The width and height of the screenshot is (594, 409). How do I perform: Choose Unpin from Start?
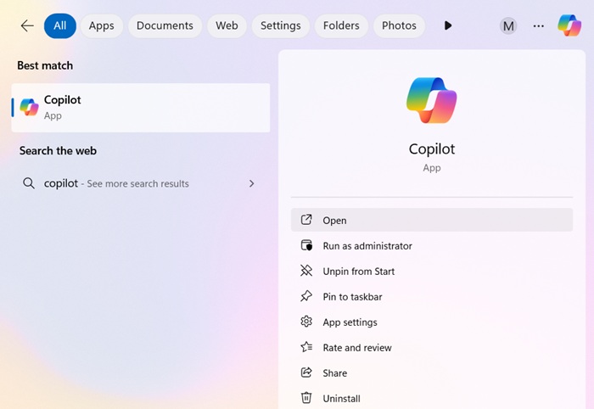tap(432, 272)
